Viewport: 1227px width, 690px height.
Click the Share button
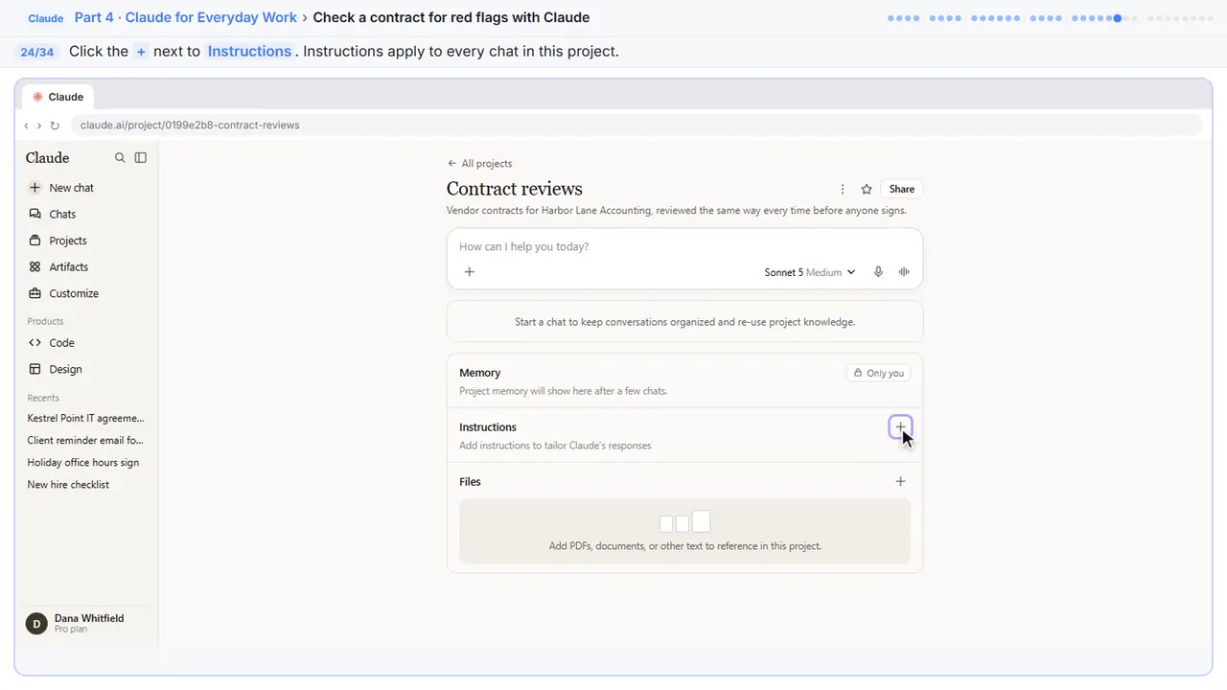[902, 189]
